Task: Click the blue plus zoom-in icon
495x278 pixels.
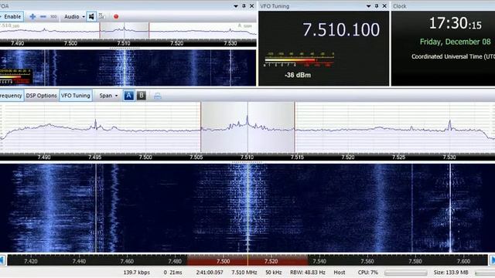Action: tap(32, 17)
